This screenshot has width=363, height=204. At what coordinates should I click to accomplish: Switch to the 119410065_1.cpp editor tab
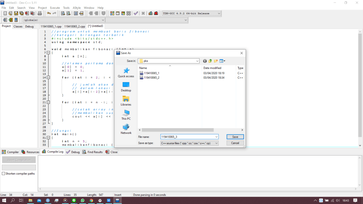(51, 26)
